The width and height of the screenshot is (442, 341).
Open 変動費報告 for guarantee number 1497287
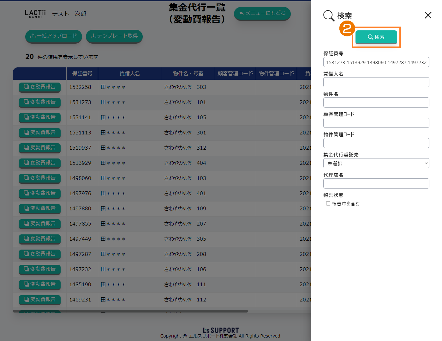[40, 254]
